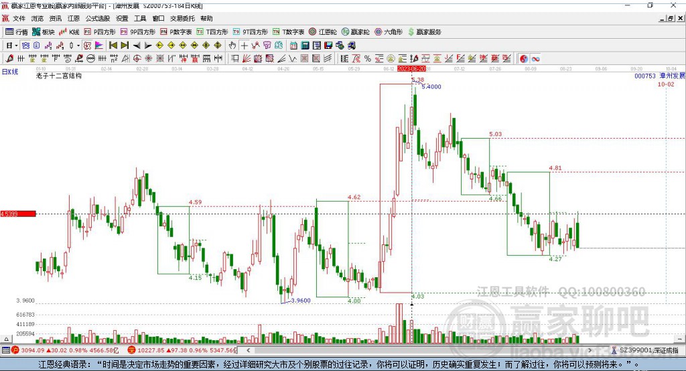Select the Gann fan lines tool
Image resolution: width=686 pixels, height=371 pixels.
(x=246, y=59)
